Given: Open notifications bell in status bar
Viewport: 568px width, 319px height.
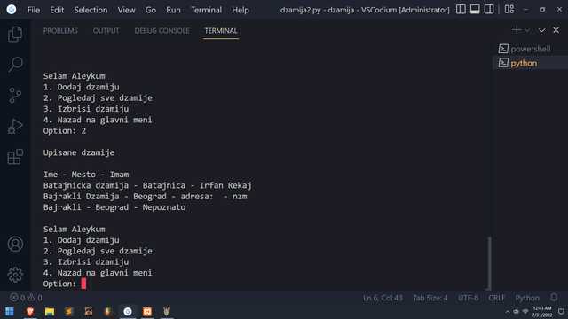Looking at the screenshot, I should (554, 298).
